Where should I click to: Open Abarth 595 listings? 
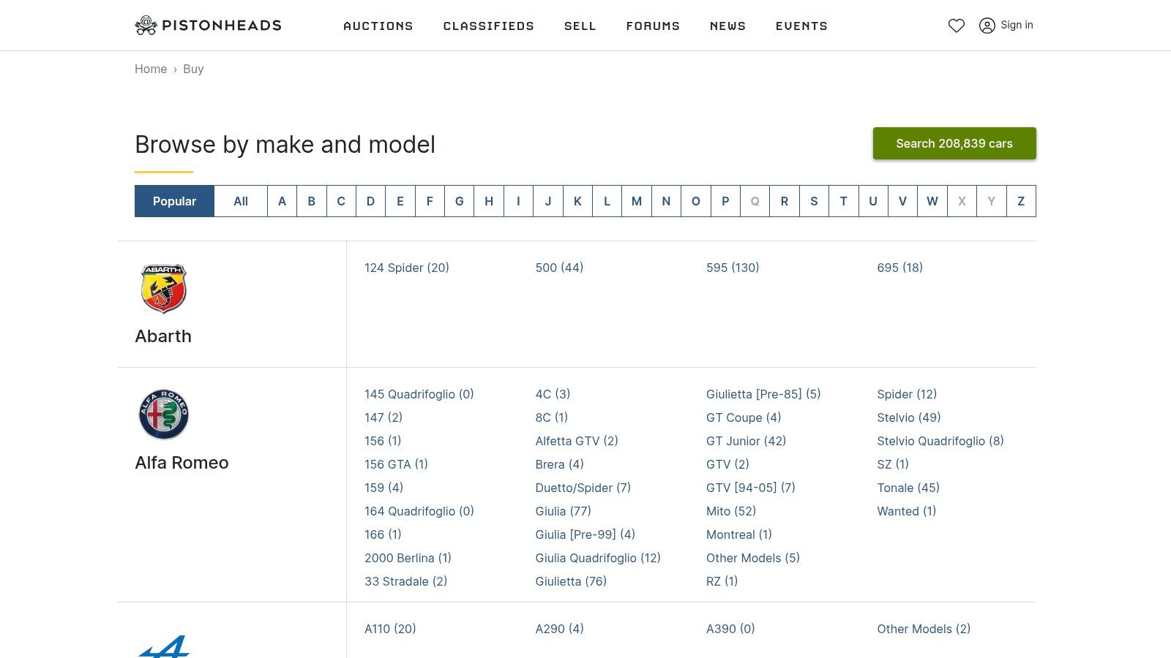(x=733, y=268)
